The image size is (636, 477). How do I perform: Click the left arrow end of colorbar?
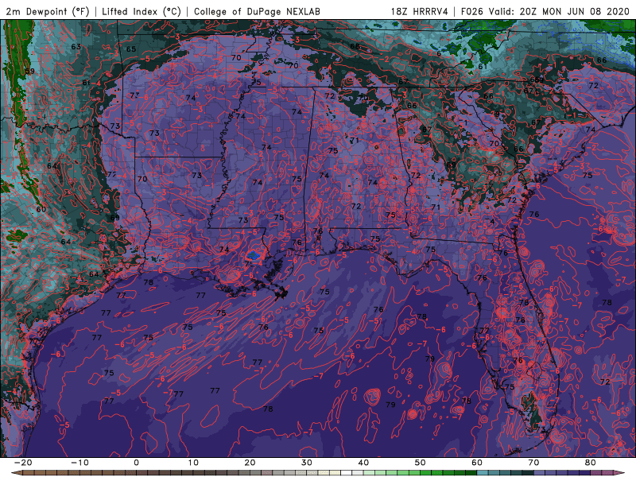[x=16, y=473]
